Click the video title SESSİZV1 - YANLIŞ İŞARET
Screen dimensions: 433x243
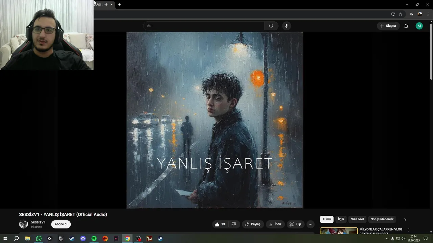(x=63, y=214)
